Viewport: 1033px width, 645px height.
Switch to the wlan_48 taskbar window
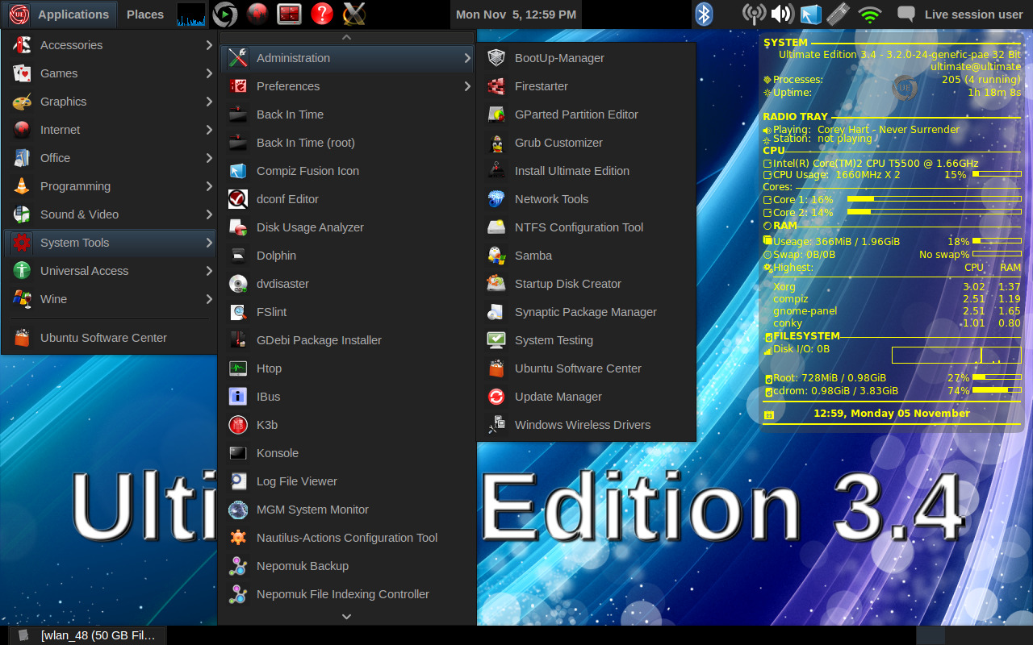pyautogui.click(x=87, y=635)
